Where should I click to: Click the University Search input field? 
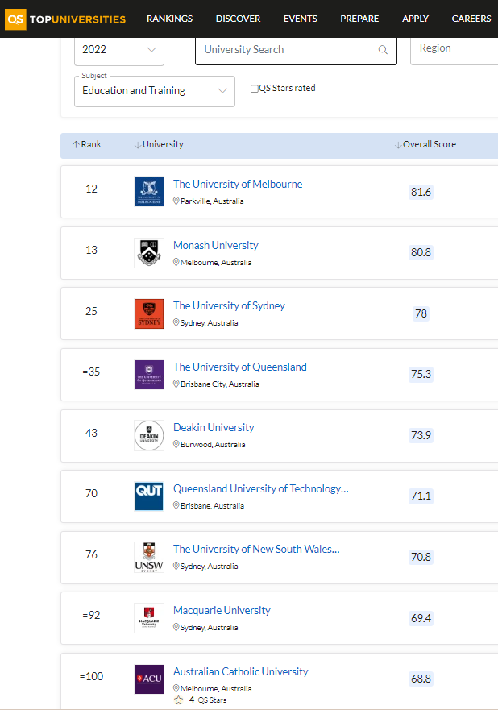(296, 50)
